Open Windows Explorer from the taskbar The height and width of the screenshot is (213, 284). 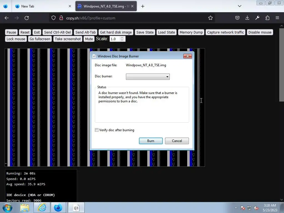tap(25, 208)
